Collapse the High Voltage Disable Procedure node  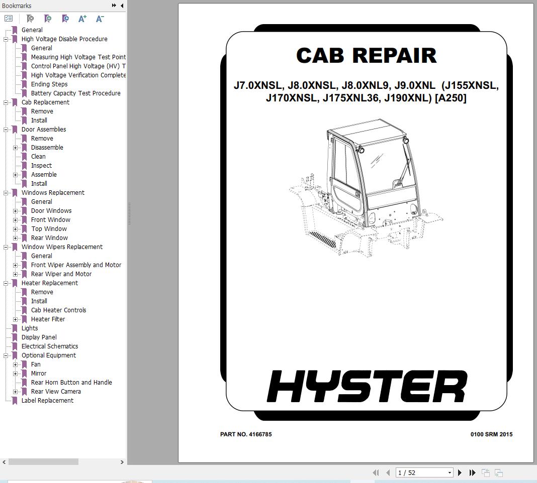[6, 39]
